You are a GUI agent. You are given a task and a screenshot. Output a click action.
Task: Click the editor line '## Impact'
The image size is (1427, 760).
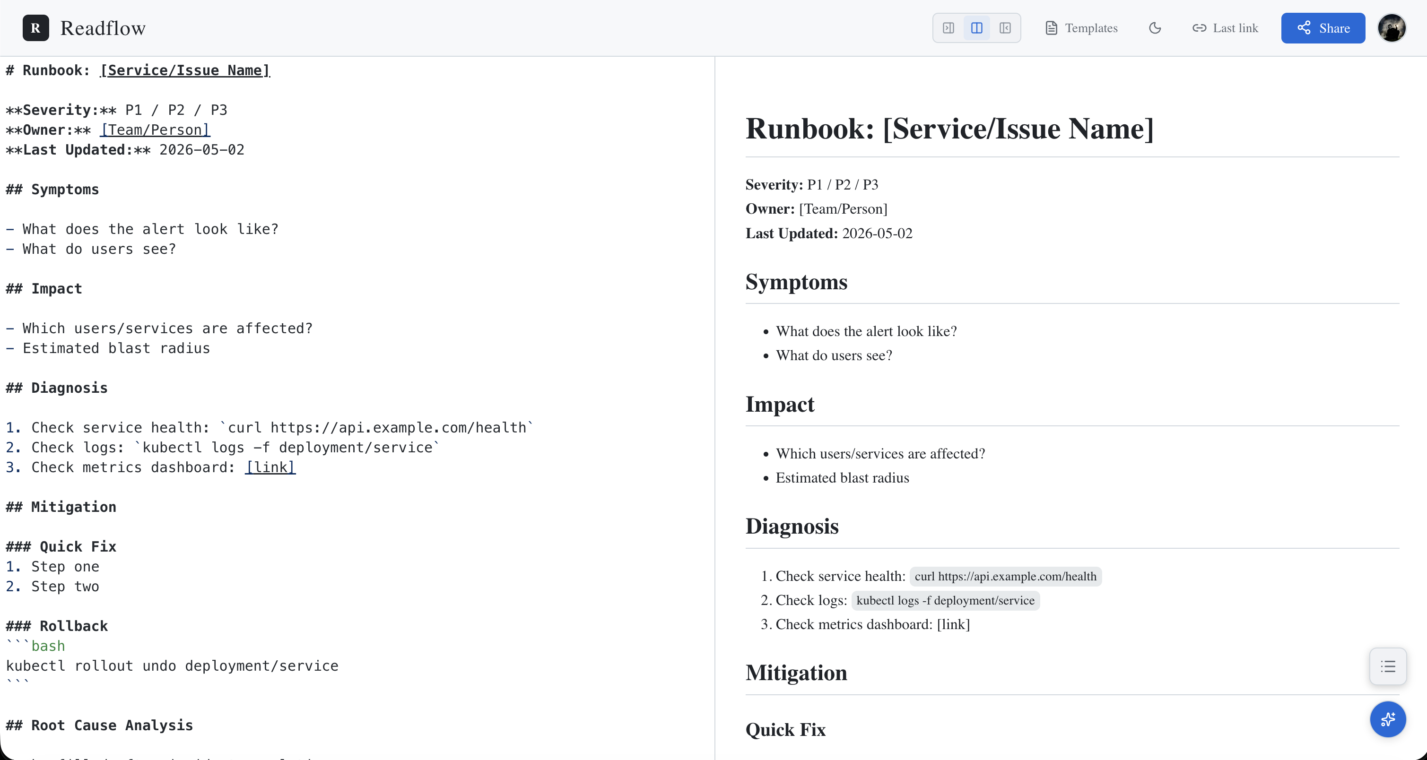pos(44,288)
